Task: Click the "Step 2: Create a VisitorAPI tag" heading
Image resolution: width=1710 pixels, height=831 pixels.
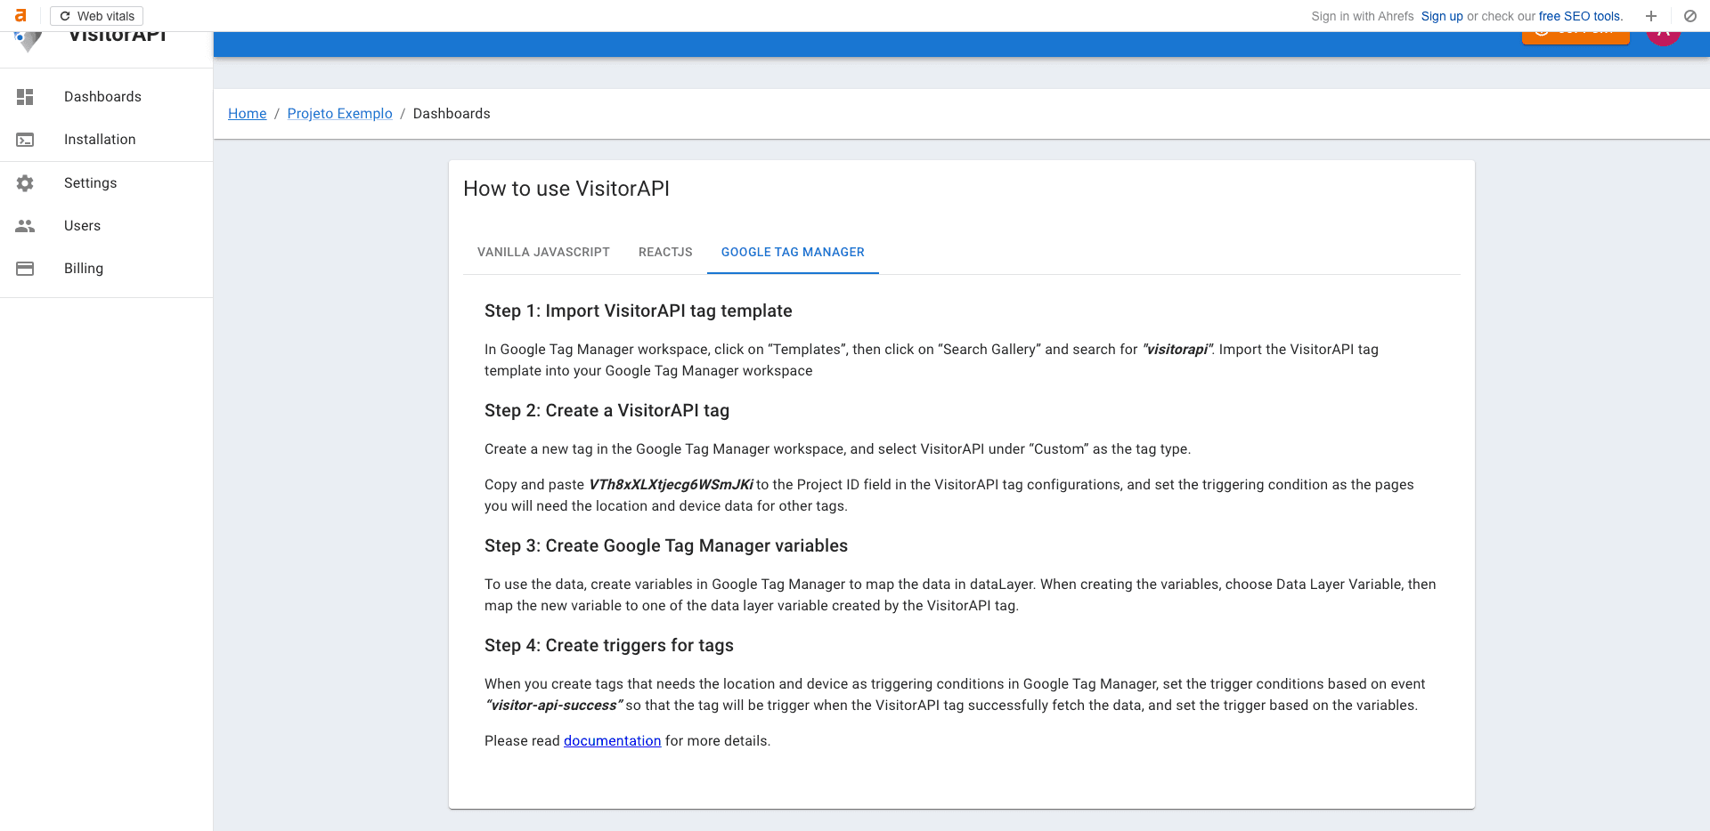Action: (x=607, y=410)
